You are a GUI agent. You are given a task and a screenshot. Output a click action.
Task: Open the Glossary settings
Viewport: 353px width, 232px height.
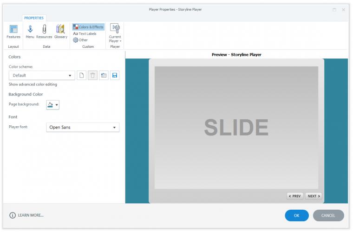tap(60, 32)
